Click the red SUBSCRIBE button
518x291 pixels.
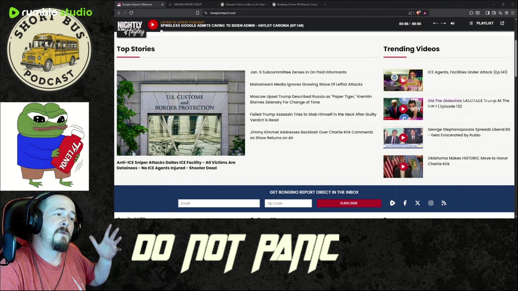click(x=349, y=203)
